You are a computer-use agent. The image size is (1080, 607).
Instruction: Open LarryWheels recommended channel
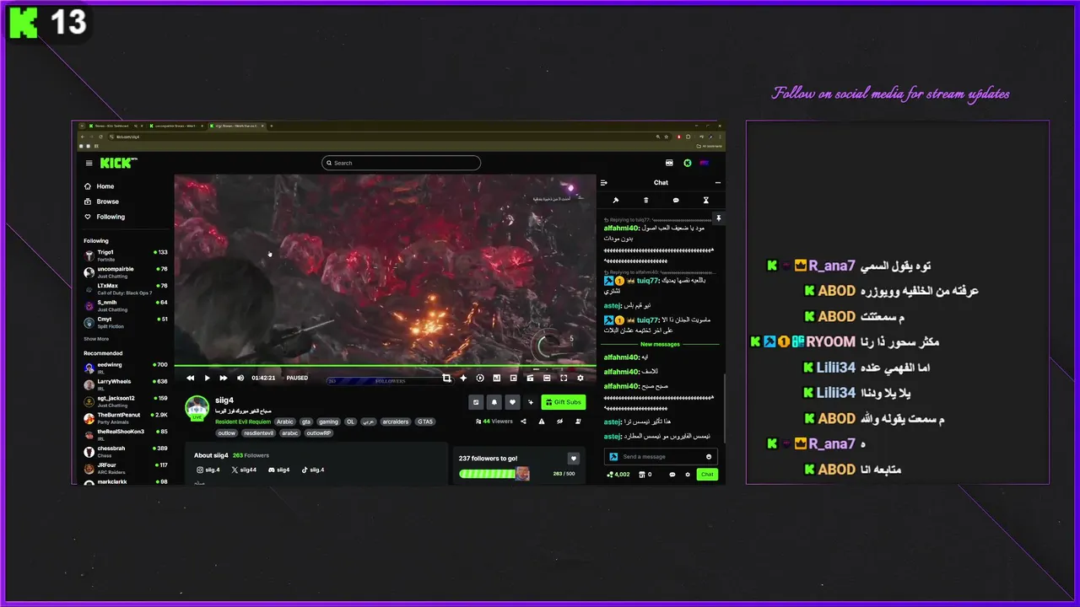tap(125, 384)
